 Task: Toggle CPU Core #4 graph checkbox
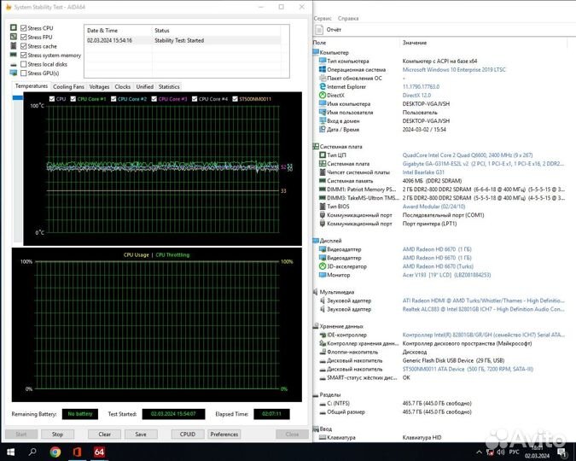click(x=195, y=99)
